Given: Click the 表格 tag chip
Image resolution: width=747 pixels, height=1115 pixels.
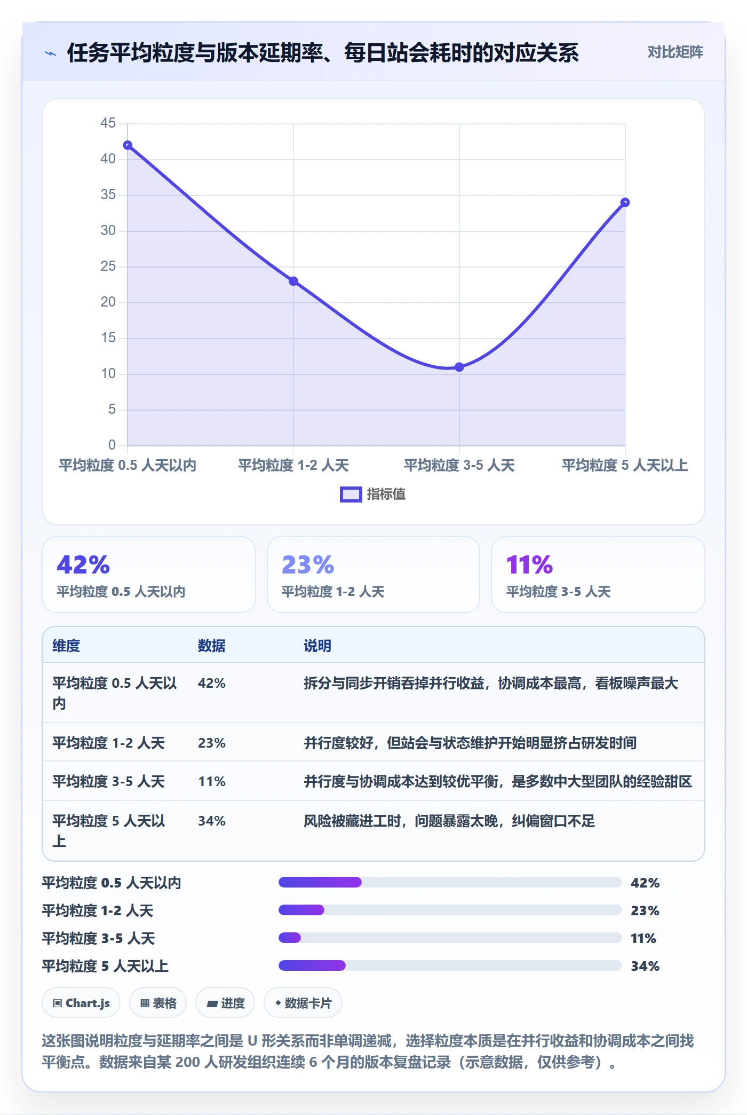Looking at the screenshot, I should pyautogui.click(x=158, y=1003).
